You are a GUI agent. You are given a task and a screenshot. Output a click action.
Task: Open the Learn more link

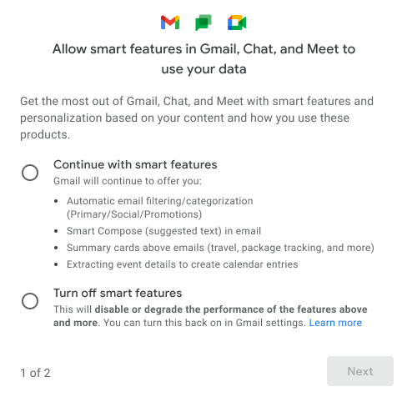pyautogui.click(x=335, y=323)
